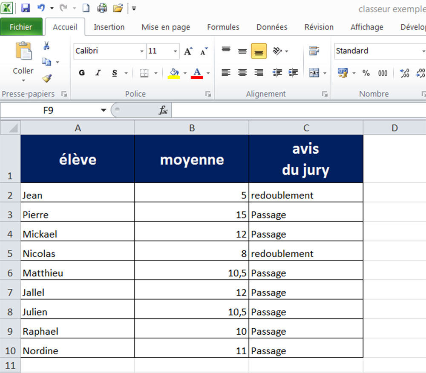Switch to the Affichage tab
This screenshot has width=426, height=373.
(367, 27)
